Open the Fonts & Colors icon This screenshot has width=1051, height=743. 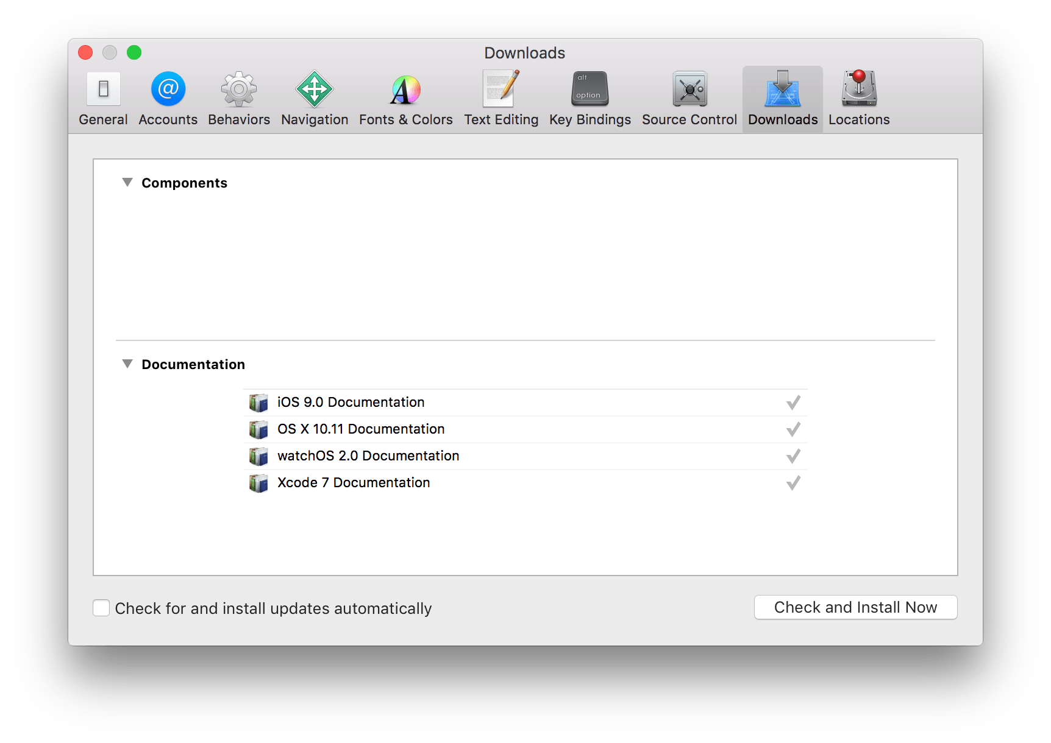[x=405, y=90]
